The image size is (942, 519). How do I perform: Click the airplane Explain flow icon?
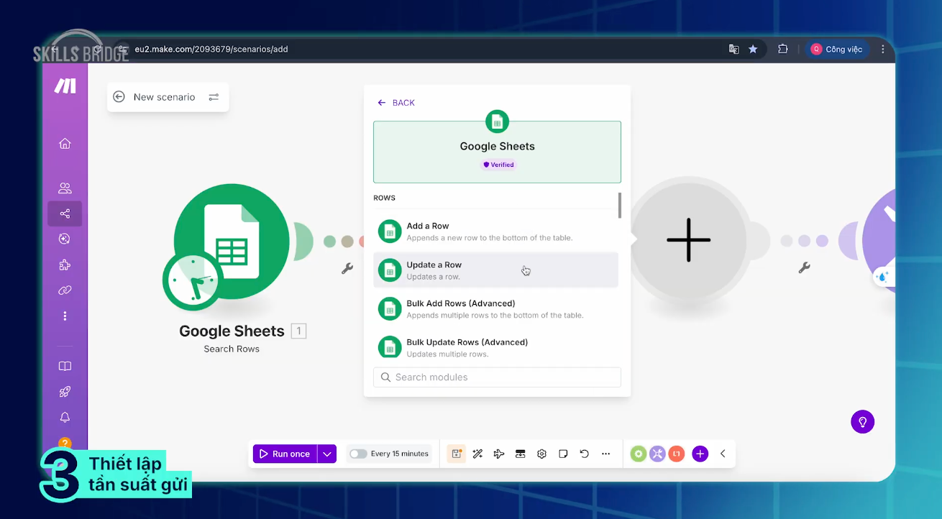pos(499,454)
